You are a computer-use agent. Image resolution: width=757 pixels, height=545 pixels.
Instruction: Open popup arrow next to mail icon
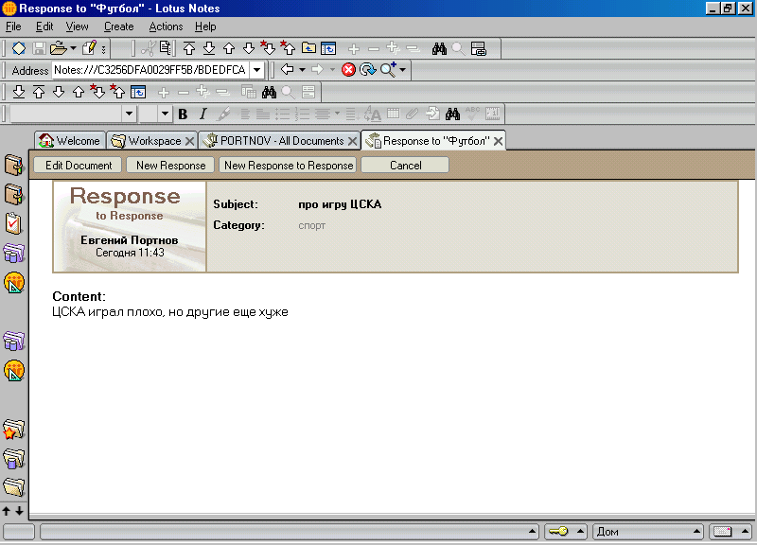point(745,532)
